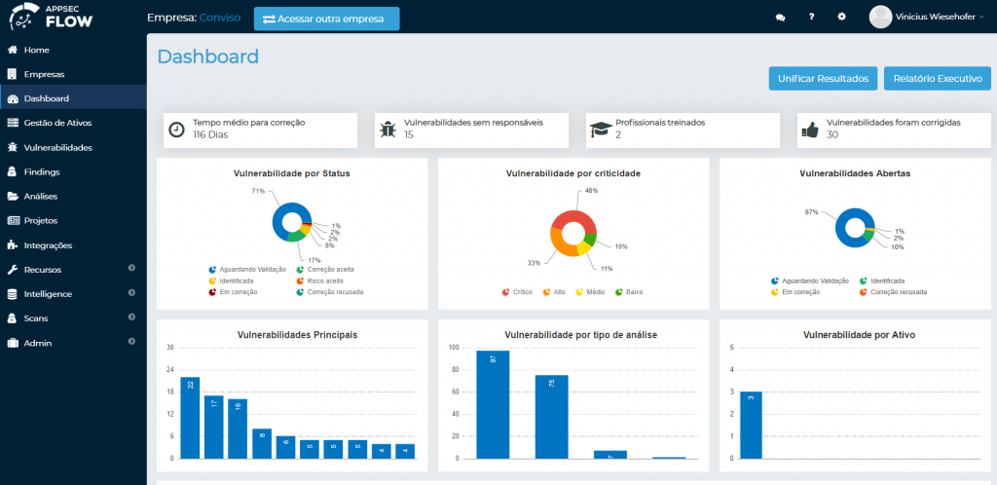Toggle the Baixo legend entry

pyautogui.click(x=628, y=292)
